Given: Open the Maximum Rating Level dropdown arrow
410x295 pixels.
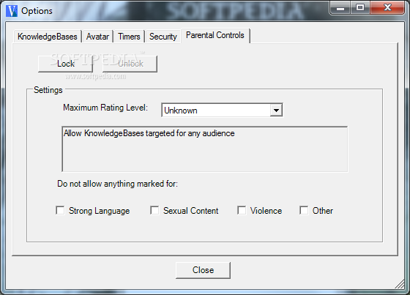Looking at the screenshot, I should pos(276,111).
